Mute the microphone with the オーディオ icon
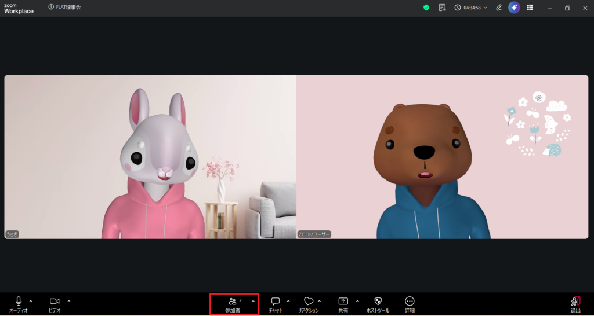Screen dimensions: 594x316 (19, 302)
